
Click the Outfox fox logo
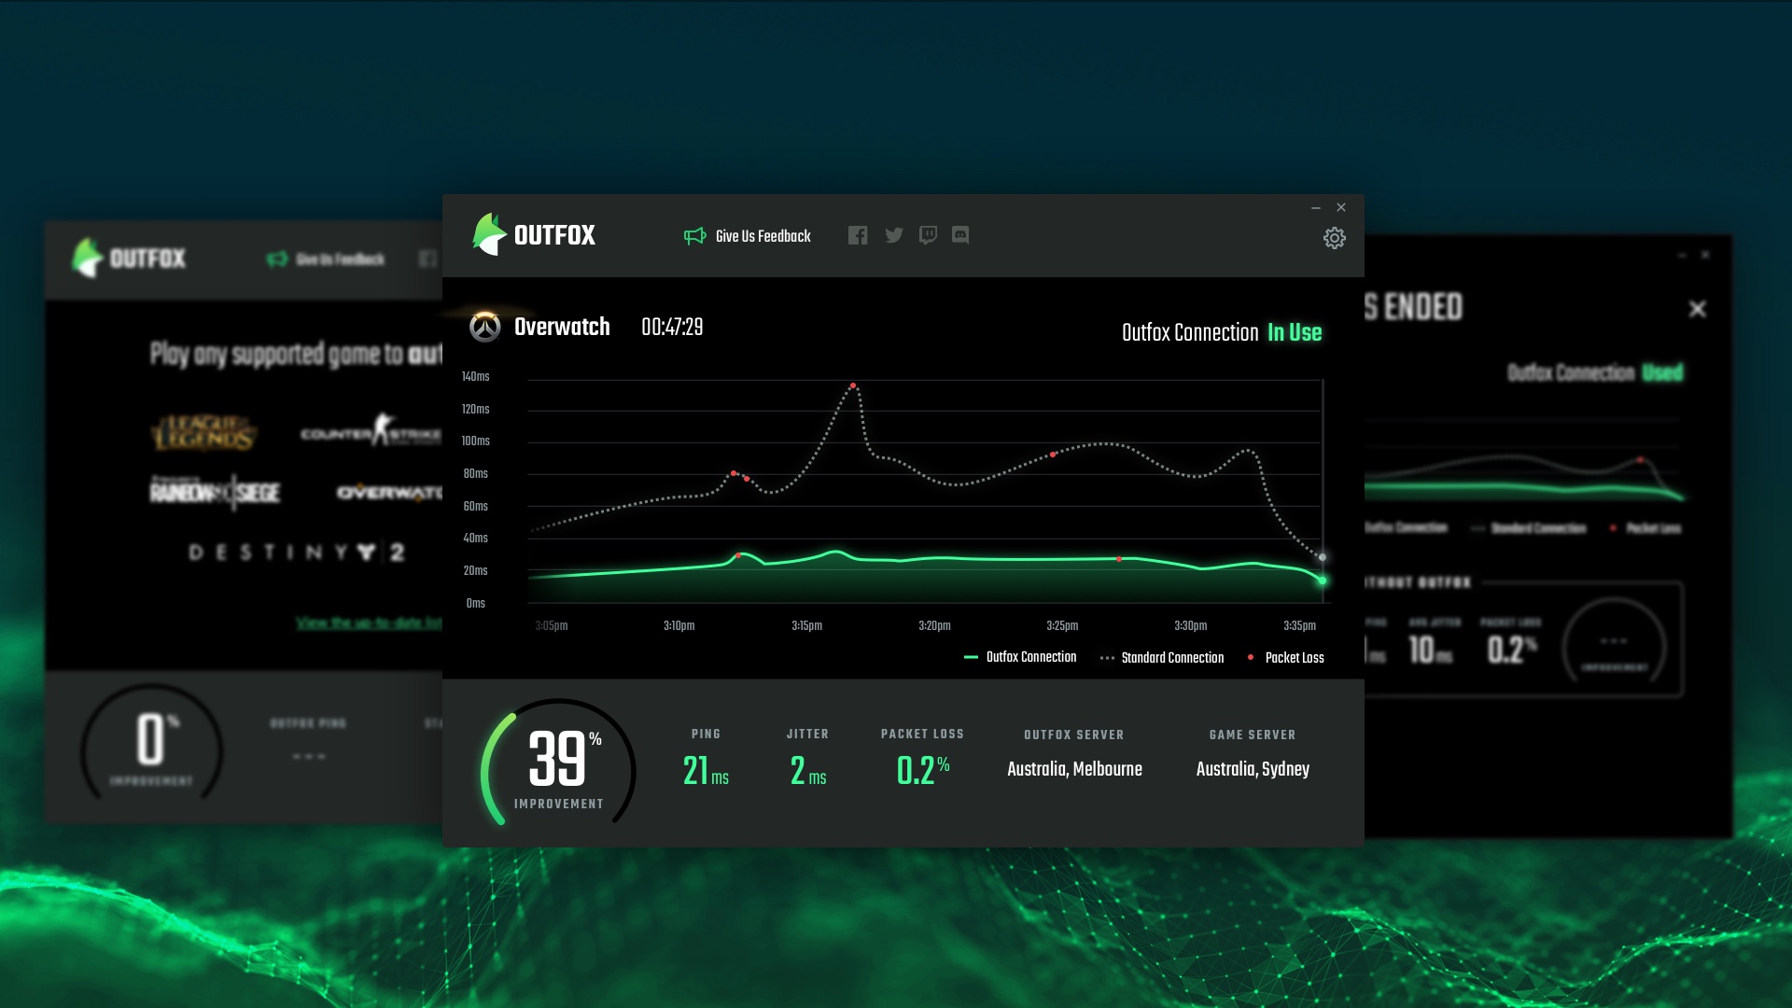pyautogui.click(x=489, y=234)
